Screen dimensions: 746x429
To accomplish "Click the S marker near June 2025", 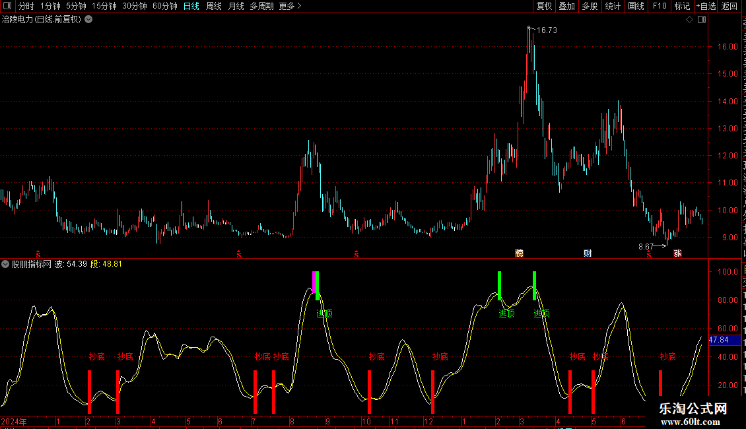I will coord(649,255).
